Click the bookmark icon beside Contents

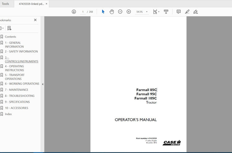(x=2, y=37)
